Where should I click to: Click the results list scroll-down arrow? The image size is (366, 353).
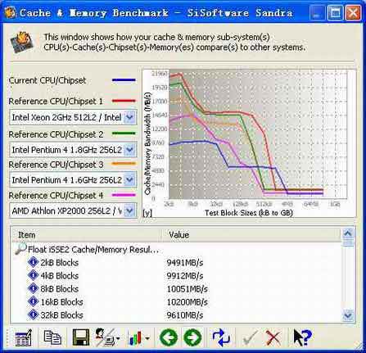(x=348, y=315)
